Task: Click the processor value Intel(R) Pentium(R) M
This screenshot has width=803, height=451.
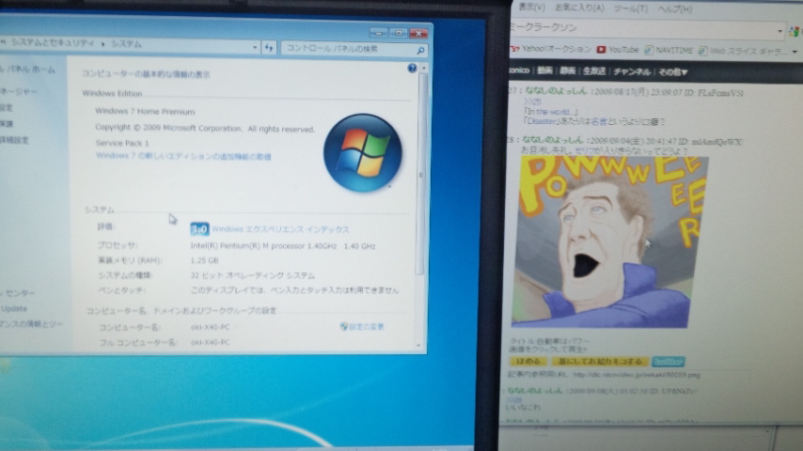Action: [283, 246]
